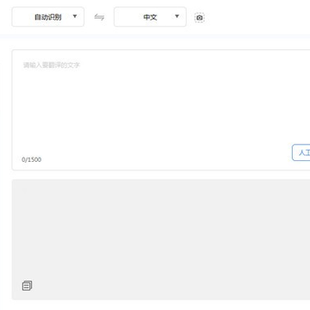The width and height of the screenshot is (310, 310).
Task: Click the gray translation output area
Action: pyautogui.click(x=161, y=239)
